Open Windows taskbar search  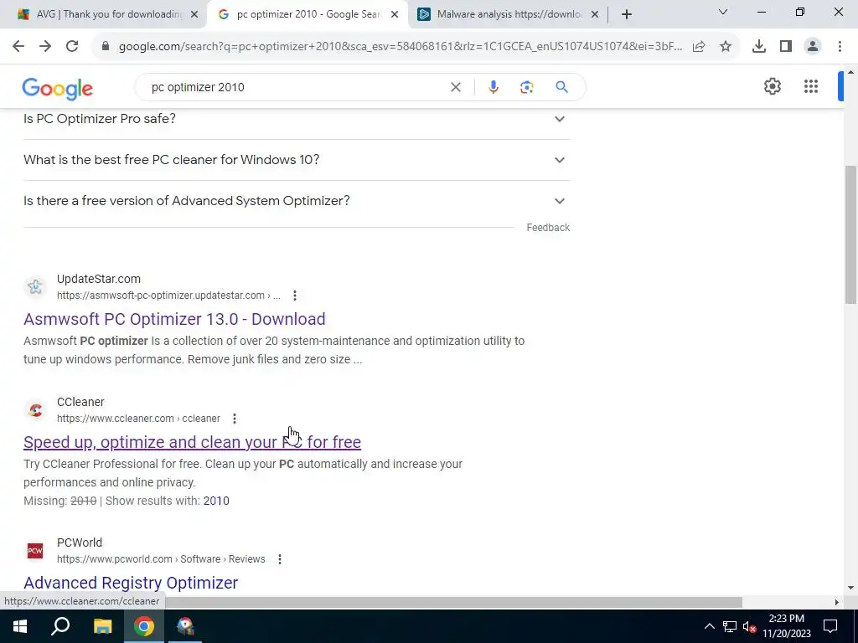point(60,626)
